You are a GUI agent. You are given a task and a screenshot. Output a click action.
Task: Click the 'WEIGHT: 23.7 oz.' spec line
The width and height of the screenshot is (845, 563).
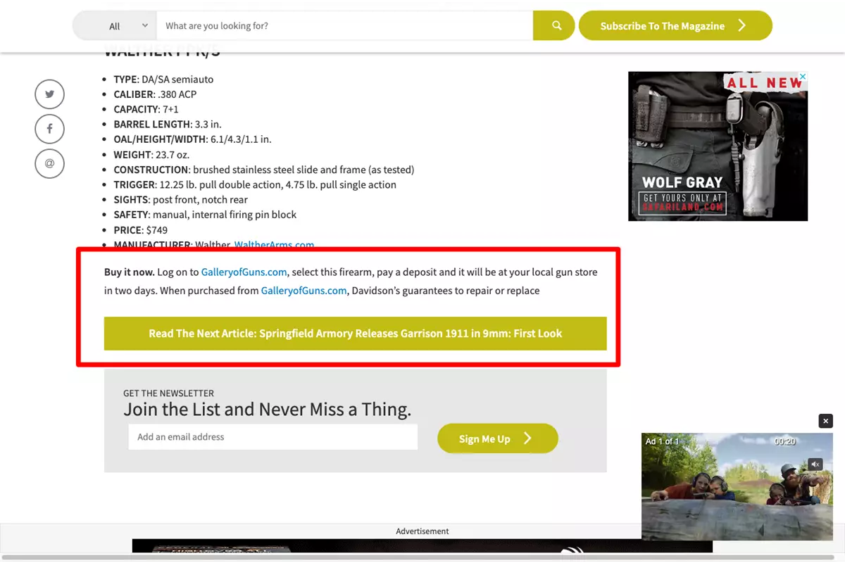[x=151, y=155]
